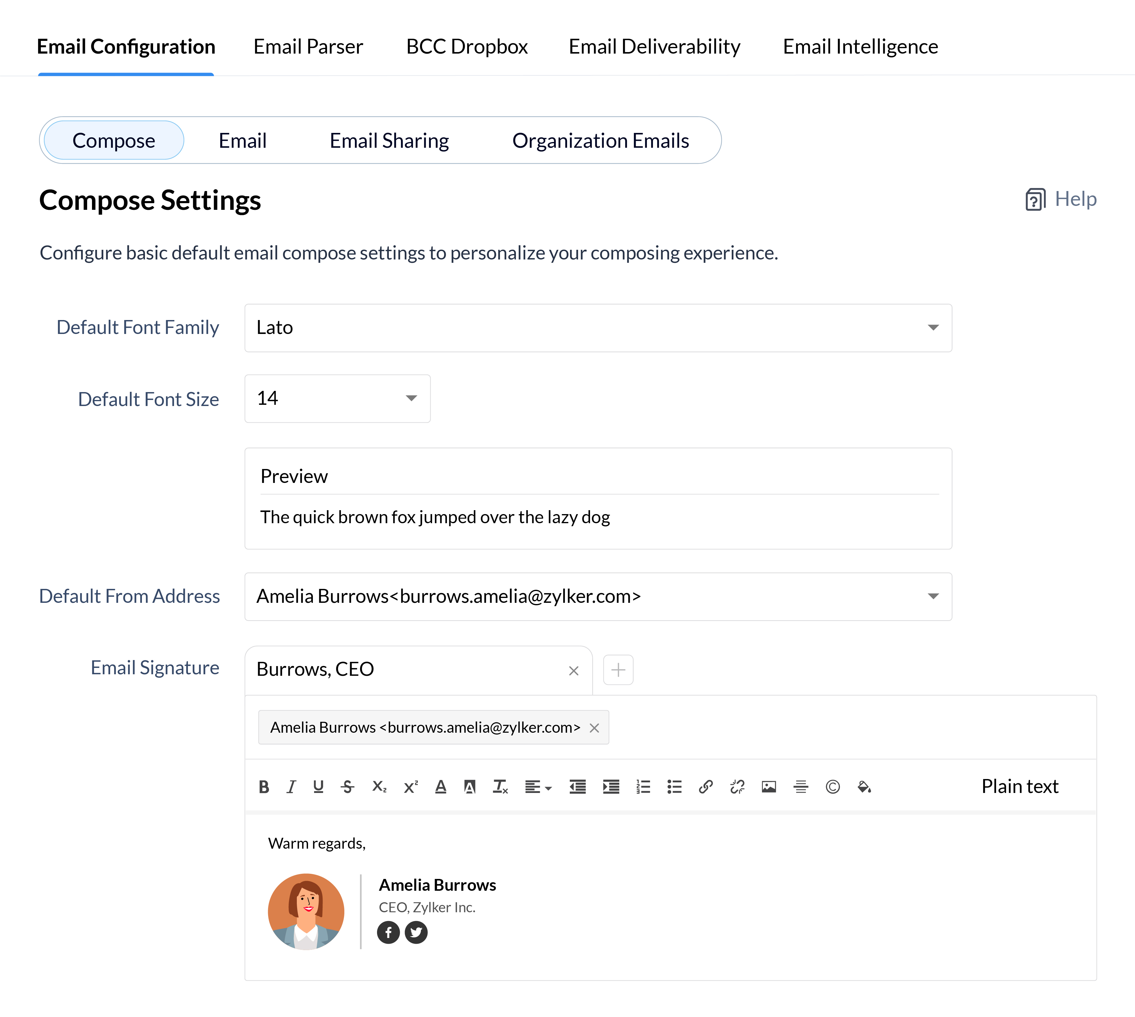Open the Default Font Family dropdown

click(x=598, y=328)
